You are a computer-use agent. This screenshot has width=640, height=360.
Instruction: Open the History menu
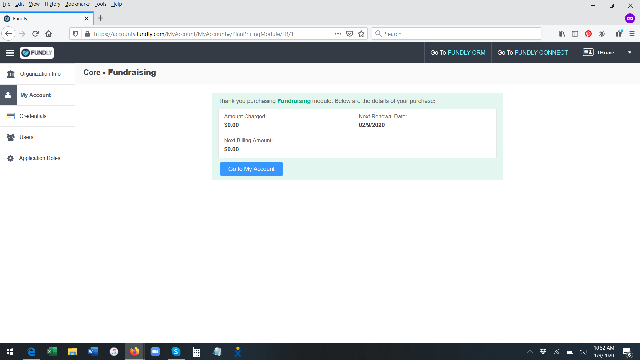[x=52, y=4]
